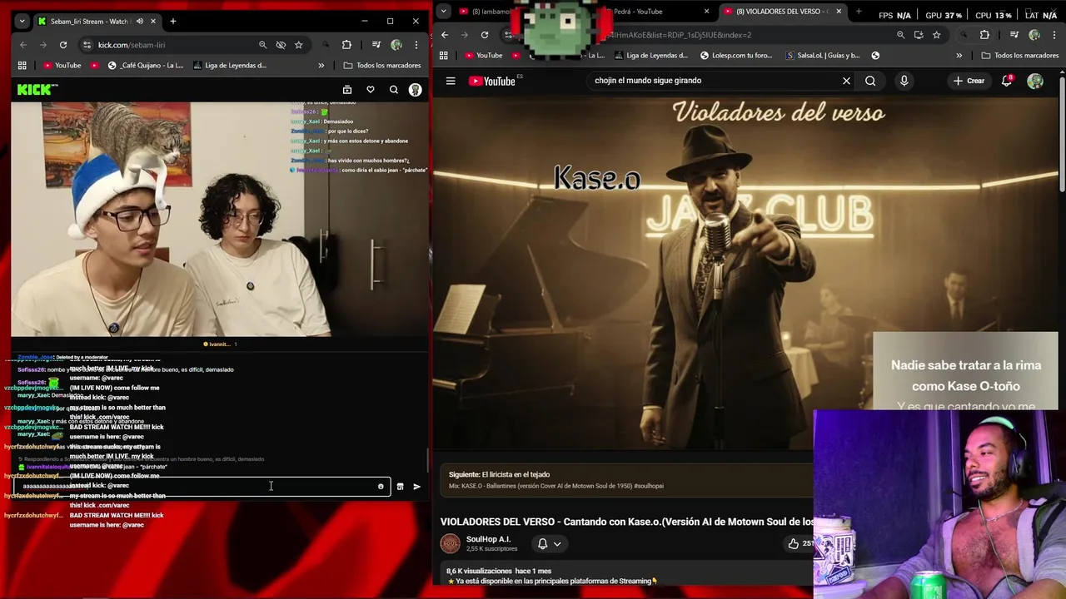Open Lolesp.com bookmark in YouTube window
Screen dimensions: 1066x599
[x=736, y=56]
